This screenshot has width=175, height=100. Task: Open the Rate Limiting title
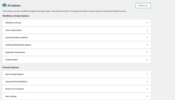[11, 96]
